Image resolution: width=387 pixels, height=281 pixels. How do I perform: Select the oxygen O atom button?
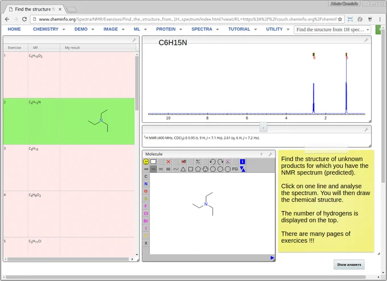(x=146, y=191)
